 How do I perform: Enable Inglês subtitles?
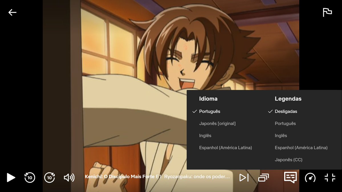pyautogui.click(x=281, y=136)
